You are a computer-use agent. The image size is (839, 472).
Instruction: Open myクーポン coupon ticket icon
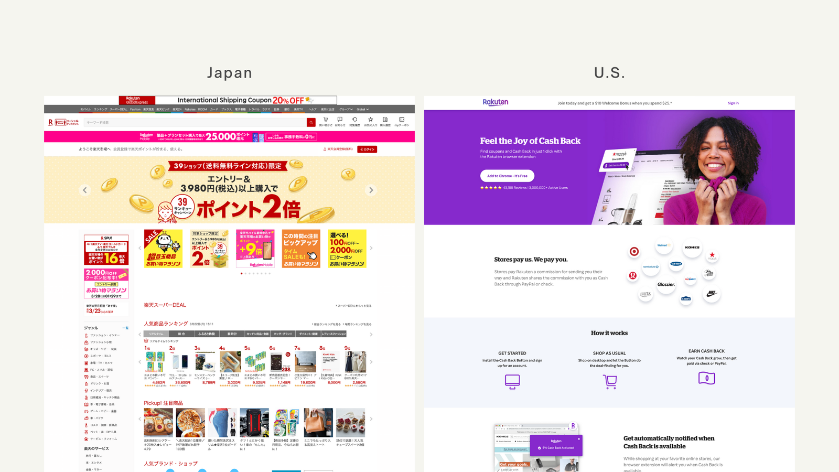[x=402, y=120]
